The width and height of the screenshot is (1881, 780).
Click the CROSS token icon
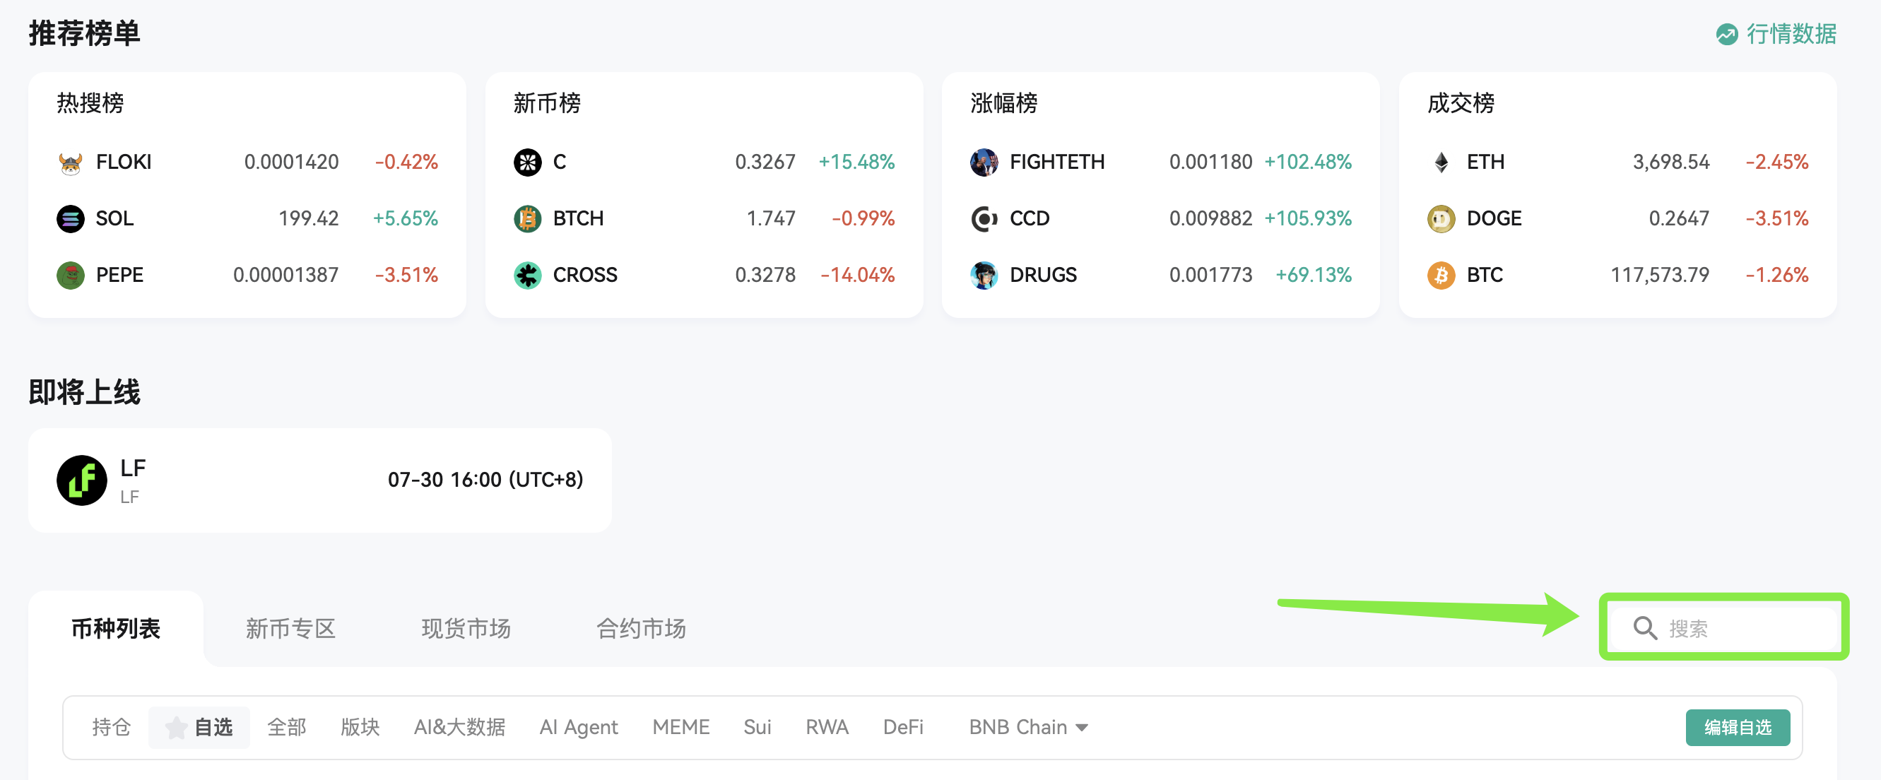(x=527, y=276)
